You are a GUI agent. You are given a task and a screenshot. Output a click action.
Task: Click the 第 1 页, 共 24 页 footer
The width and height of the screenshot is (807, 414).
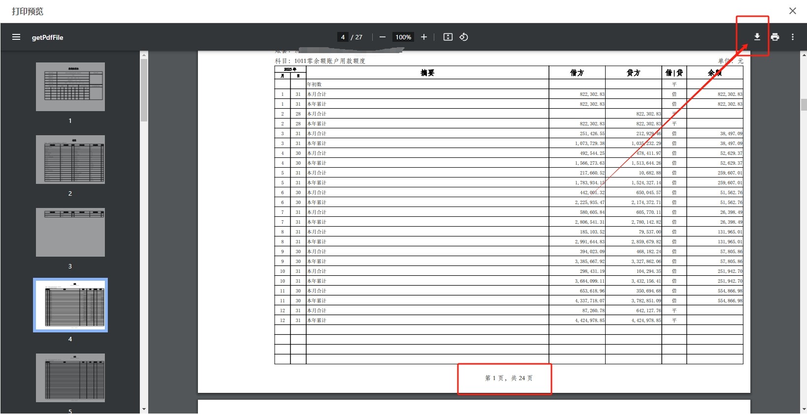coord(509,378)
